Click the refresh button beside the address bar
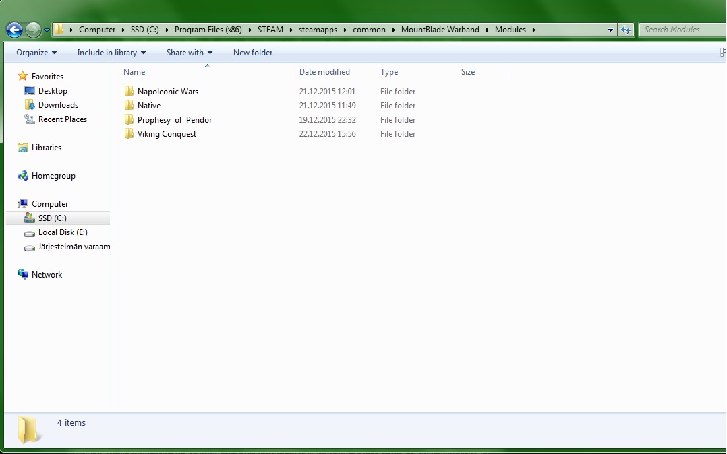Image resolution: width=727 pixels, height=454 pixels. click(x=626, y=30)
